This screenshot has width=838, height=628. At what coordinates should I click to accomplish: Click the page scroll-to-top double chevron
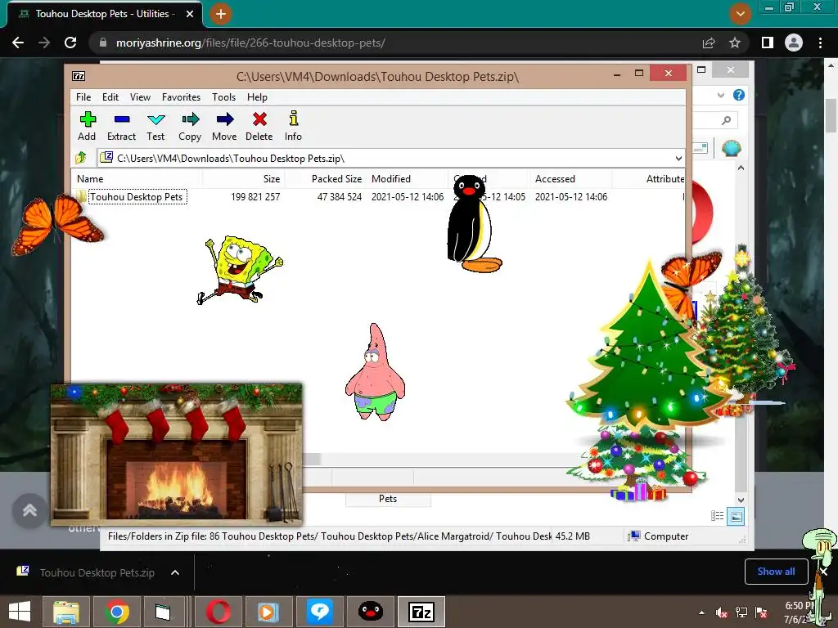pyautogui.click(x=29, y=510)
